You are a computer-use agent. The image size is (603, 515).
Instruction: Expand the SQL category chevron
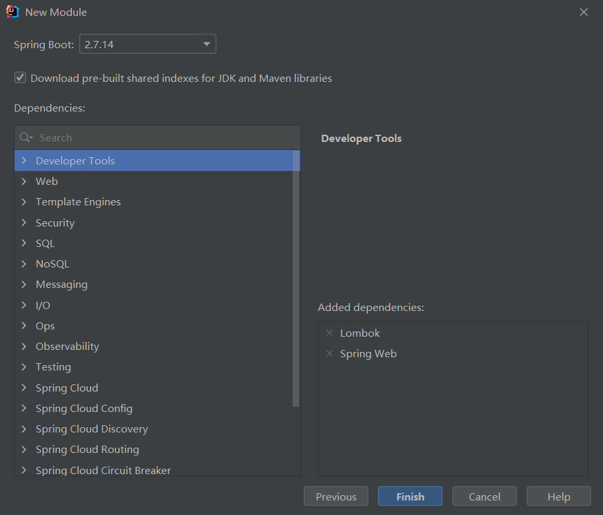click(x=24, y=243)
